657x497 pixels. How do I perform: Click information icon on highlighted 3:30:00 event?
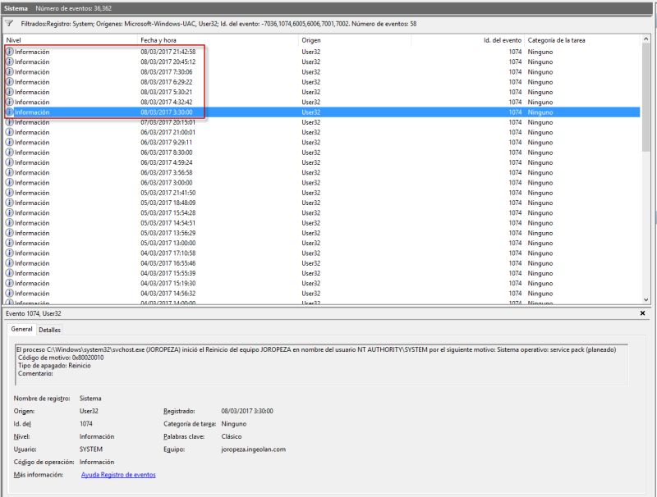pos(10,112)
